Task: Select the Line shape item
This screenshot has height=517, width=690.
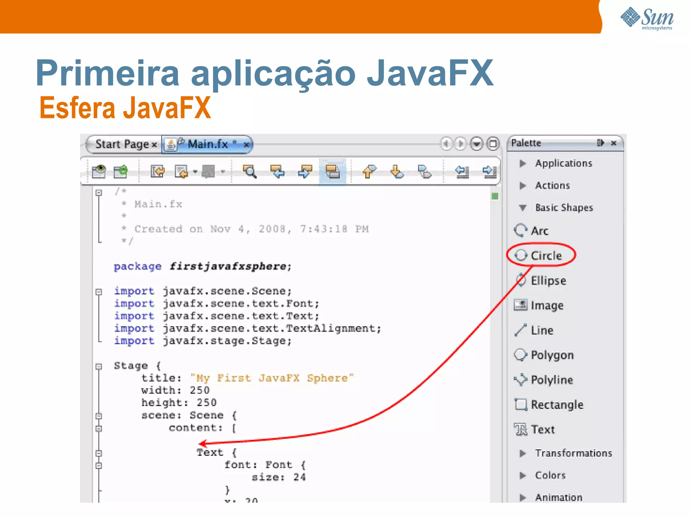Action: click(x=534, y=330)
